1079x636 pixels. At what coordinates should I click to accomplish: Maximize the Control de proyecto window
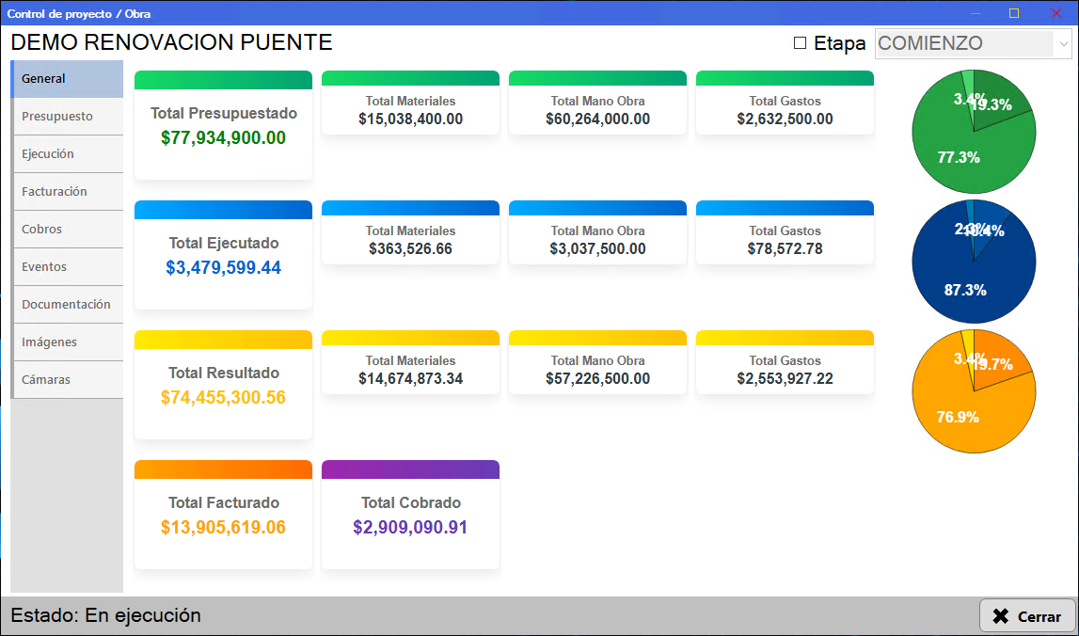click(x=1014, y=13)
